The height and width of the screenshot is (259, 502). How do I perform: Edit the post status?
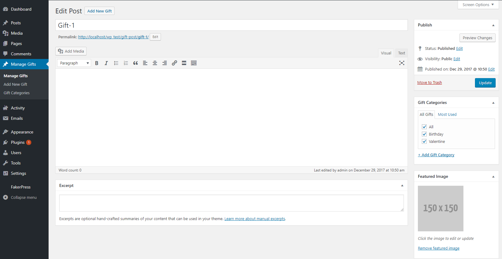(459, 49)
